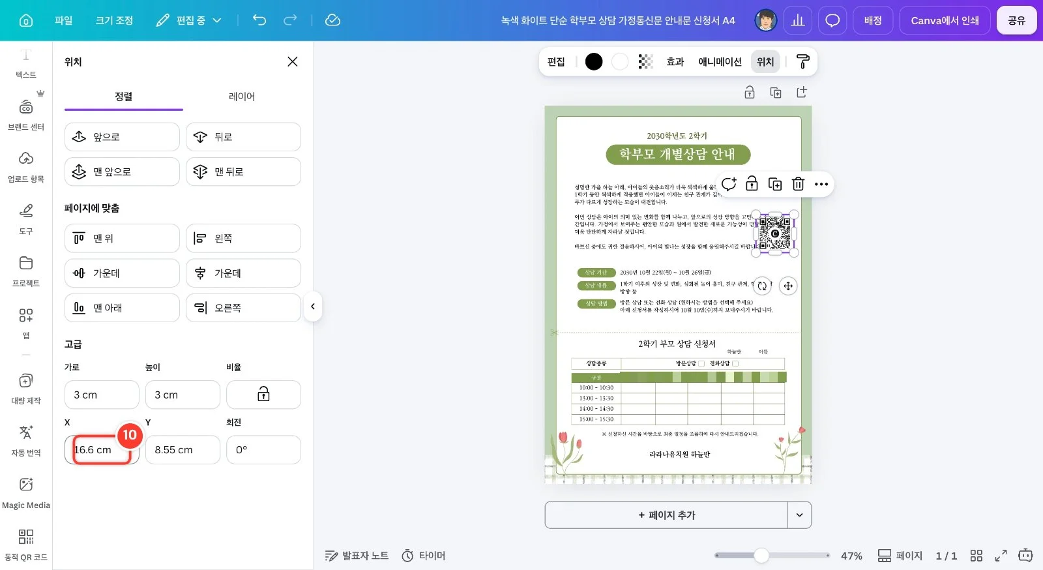The image size is (1043, 570).
Task: Click the black color swatch
Action: (594, 61)
